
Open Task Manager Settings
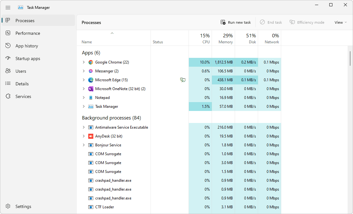coord(23,206)
